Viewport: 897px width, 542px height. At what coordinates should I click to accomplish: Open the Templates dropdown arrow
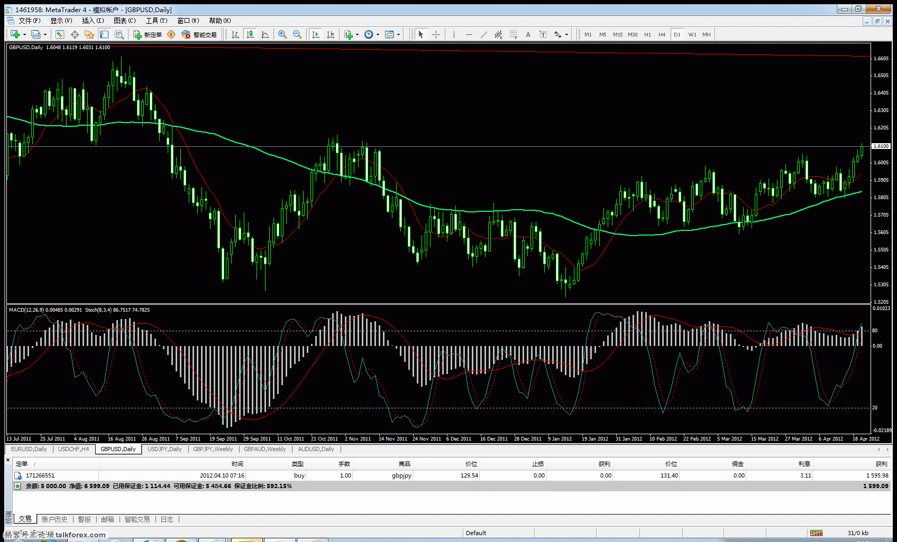399,34
